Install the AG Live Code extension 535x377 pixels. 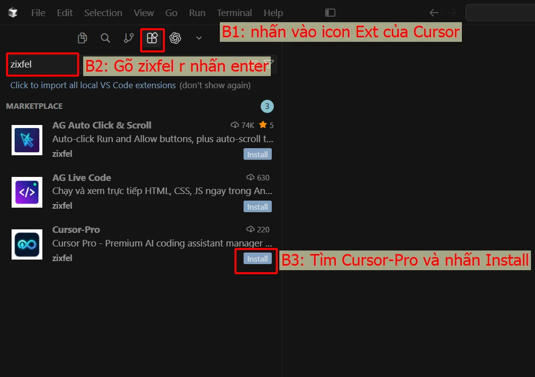tap(258, 207)
